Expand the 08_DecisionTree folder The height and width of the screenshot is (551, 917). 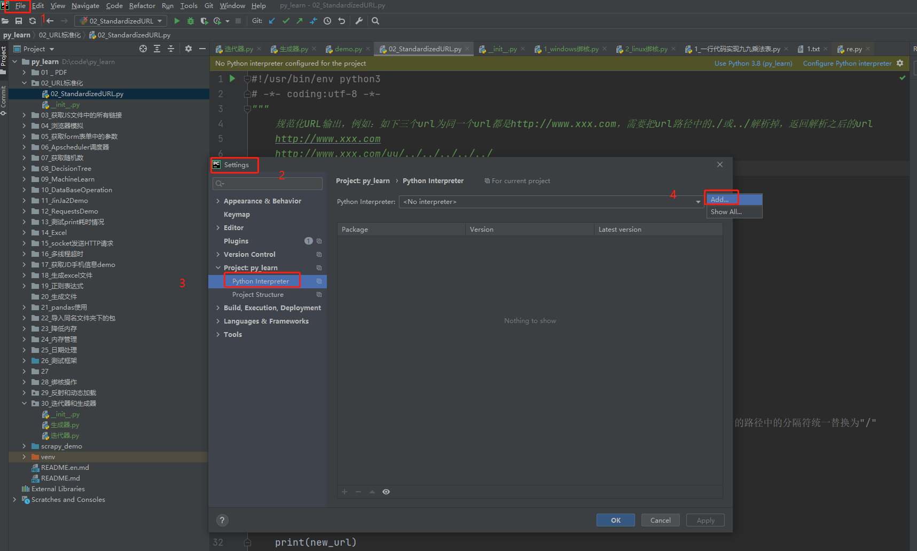pos(24,168)
